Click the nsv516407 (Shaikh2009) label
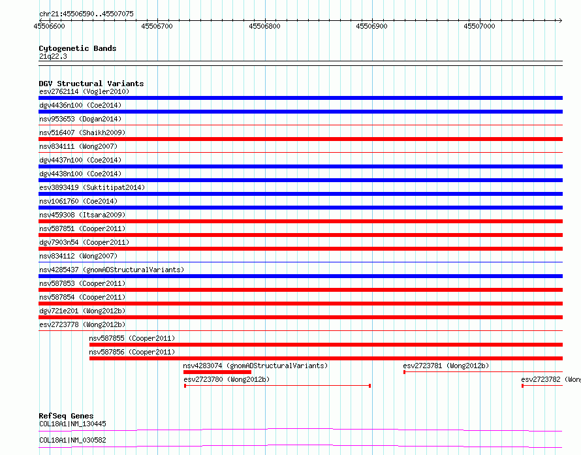Viewport: 581px width, 455px height. tap(82, 133)
